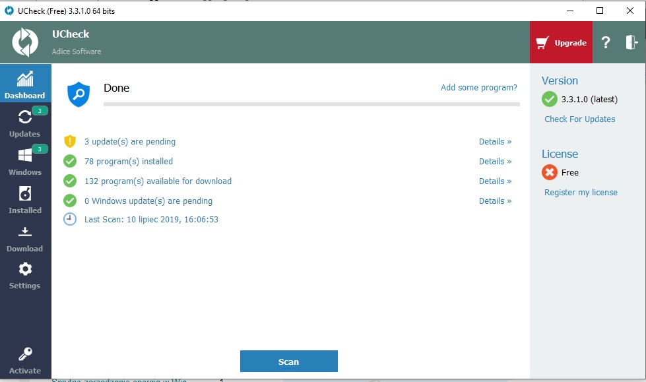Click the Add some program? link
This screenshot has width=646, height=382.
[x=479, y=87]
